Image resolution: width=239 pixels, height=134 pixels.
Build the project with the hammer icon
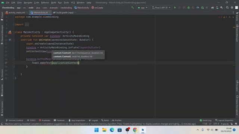tap(133, 7)
